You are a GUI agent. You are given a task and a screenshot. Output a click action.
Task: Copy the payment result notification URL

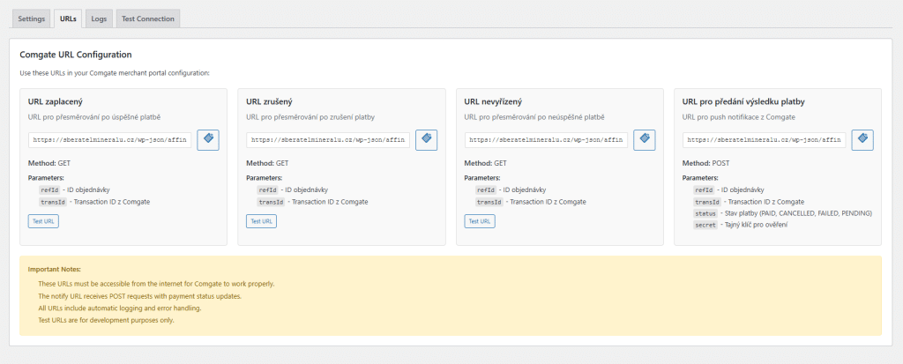(862, 140)
